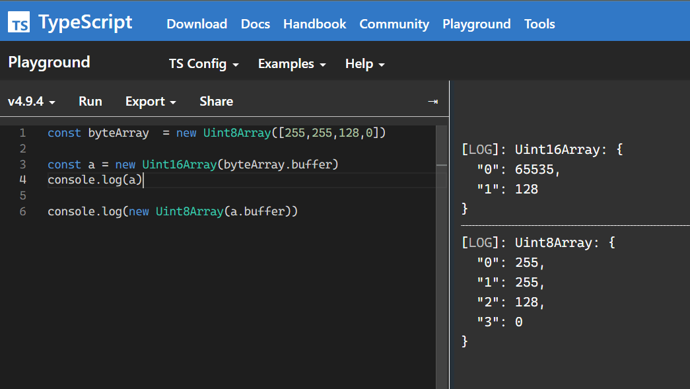Click the "3": 0 entry in Uint8Array log
The height and width of the screenshot is (389, 690).
click(500, 322)
